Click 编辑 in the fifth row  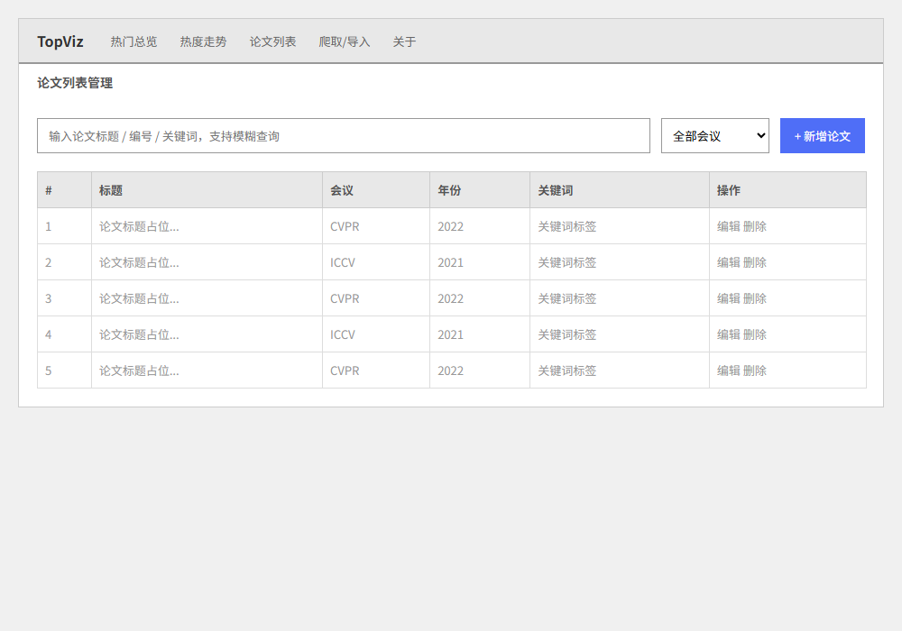[x=728, y=370]
